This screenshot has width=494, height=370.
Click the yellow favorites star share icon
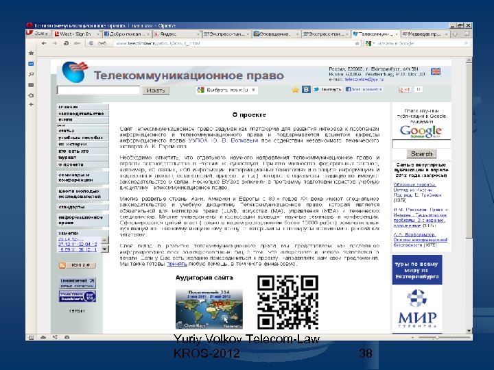tap(295, 90)
